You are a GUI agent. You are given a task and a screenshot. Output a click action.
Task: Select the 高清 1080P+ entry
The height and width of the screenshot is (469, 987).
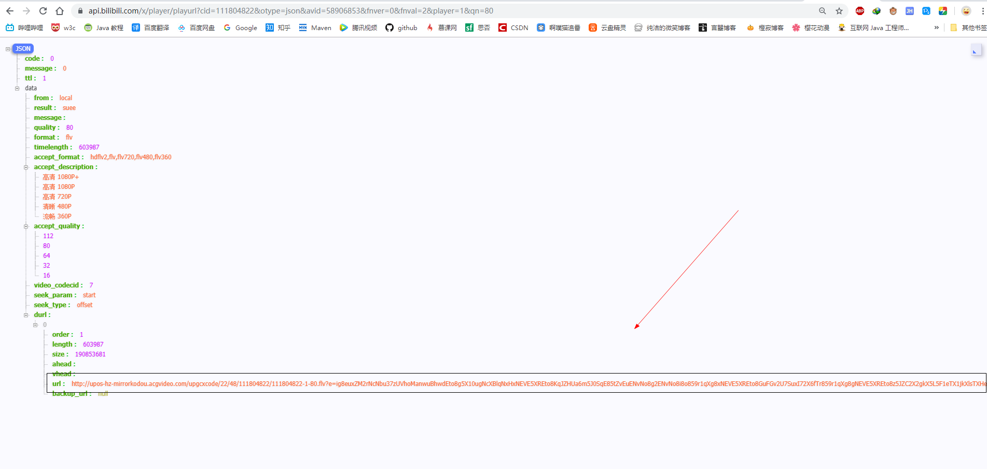click(x=61, y=177)
